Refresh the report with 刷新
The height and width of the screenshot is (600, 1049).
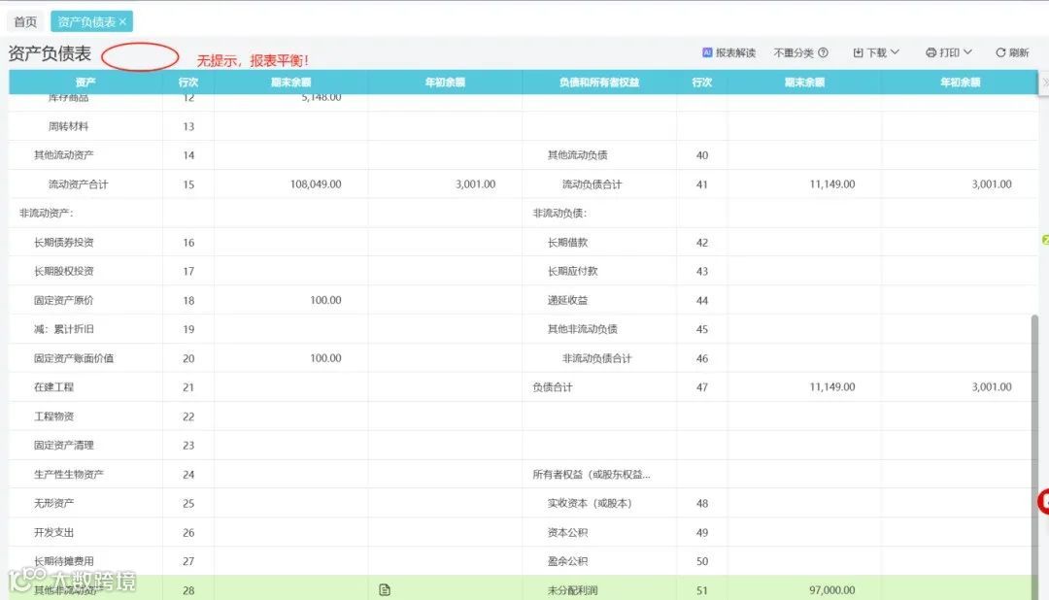tap(1012, 52)
